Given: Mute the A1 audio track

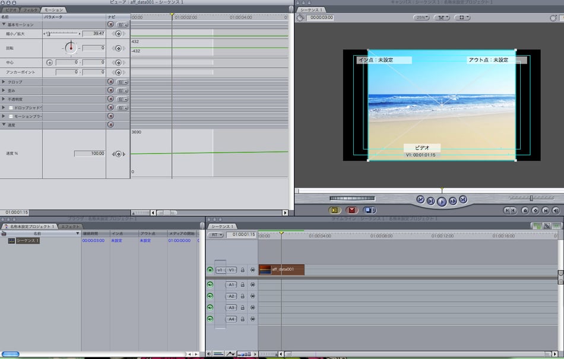Looking at the screenshot, I should coord(210,285).
